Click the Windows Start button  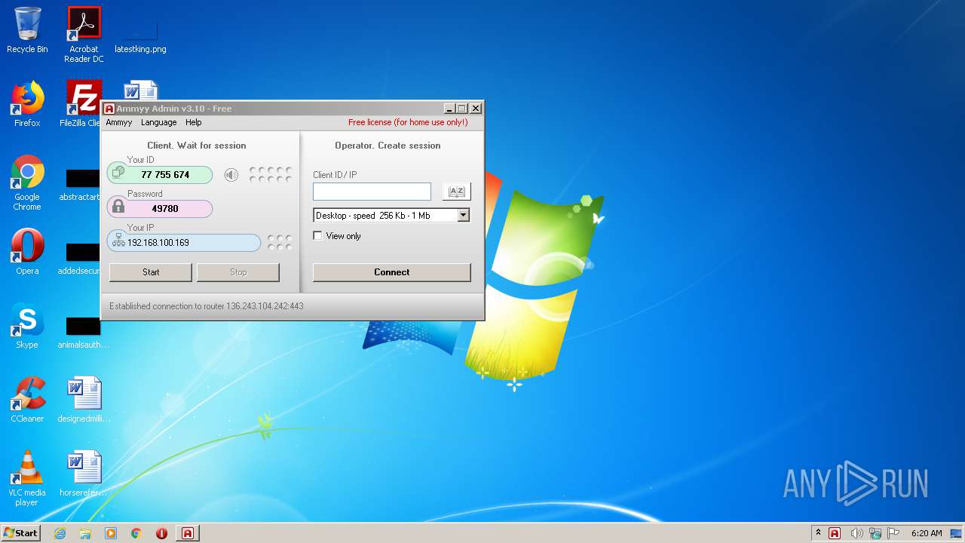point(21,532)
